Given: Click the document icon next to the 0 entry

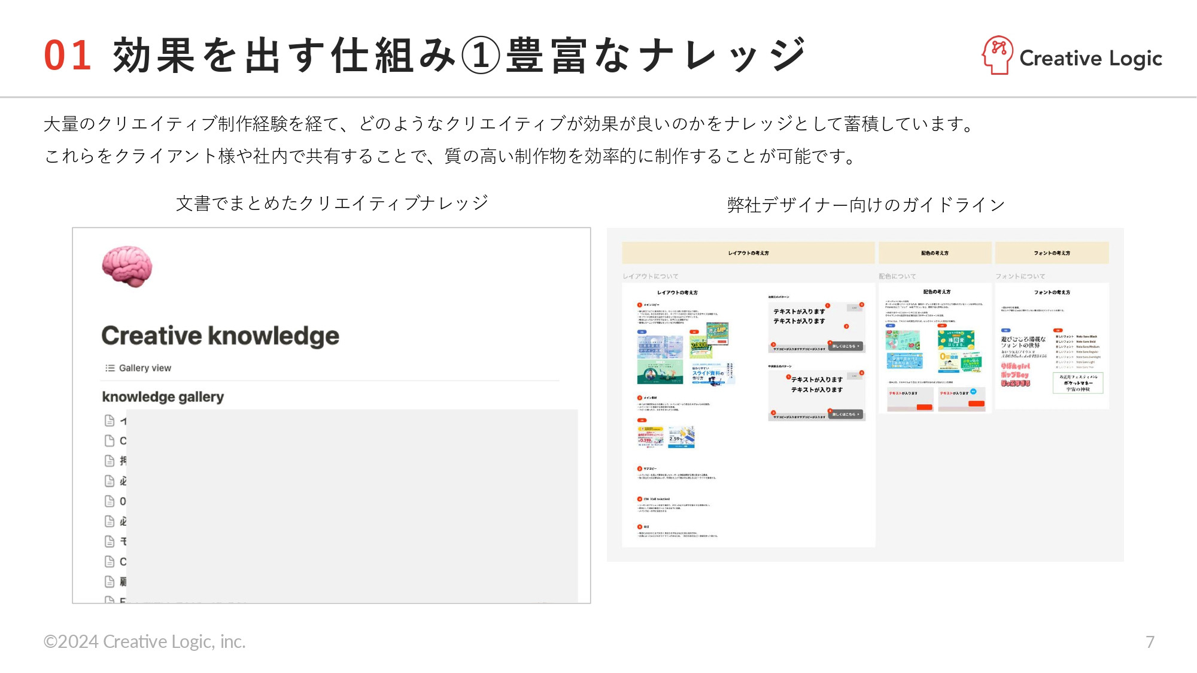Looking at the screenshot, I should click(110, 501).
